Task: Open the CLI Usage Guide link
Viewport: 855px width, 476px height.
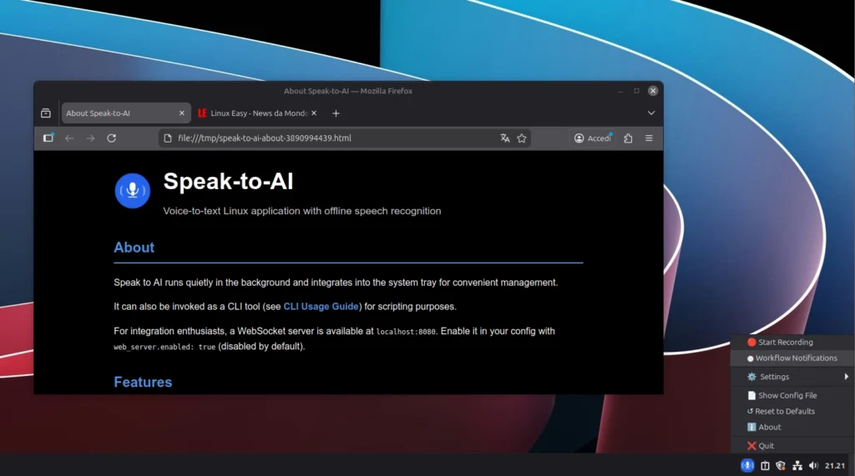Action: point(321,307)
